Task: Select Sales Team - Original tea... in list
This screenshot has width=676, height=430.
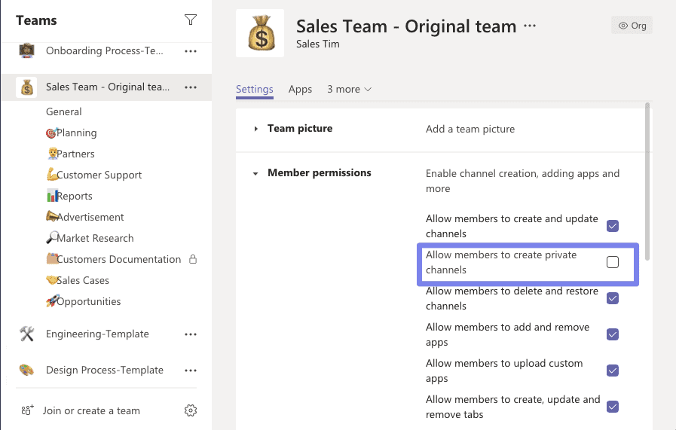Action: point(107,87)
